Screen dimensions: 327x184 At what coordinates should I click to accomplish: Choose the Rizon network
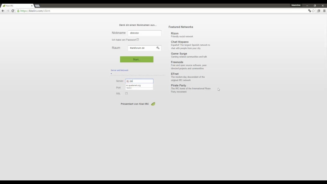coord(175,33)
